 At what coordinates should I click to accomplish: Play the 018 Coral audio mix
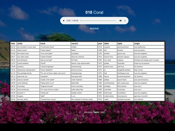click(64, 21)
